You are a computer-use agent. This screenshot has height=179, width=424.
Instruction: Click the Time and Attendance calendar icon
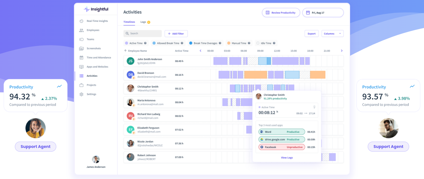81,58
